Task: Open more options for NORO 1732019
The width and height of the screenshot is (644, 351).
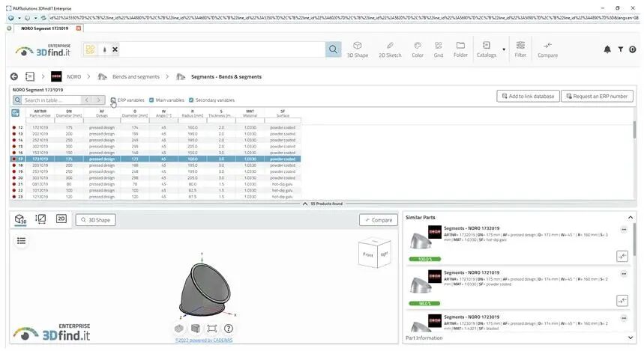Action: (624, 230)
